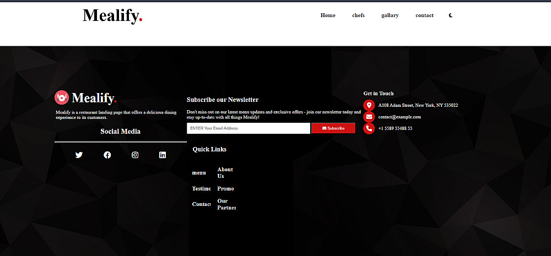Click the Mealify logo in the header
Image resolution: width=551 pixels, height=256 pixels.
coord(112,16)
